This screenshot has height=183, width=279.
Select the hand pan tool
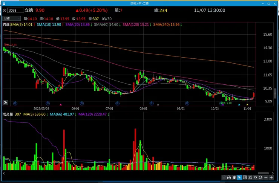coord(234,177)
